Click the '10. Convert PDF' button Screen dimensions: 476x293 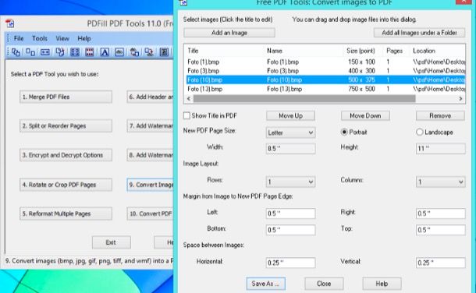(150, 214)
